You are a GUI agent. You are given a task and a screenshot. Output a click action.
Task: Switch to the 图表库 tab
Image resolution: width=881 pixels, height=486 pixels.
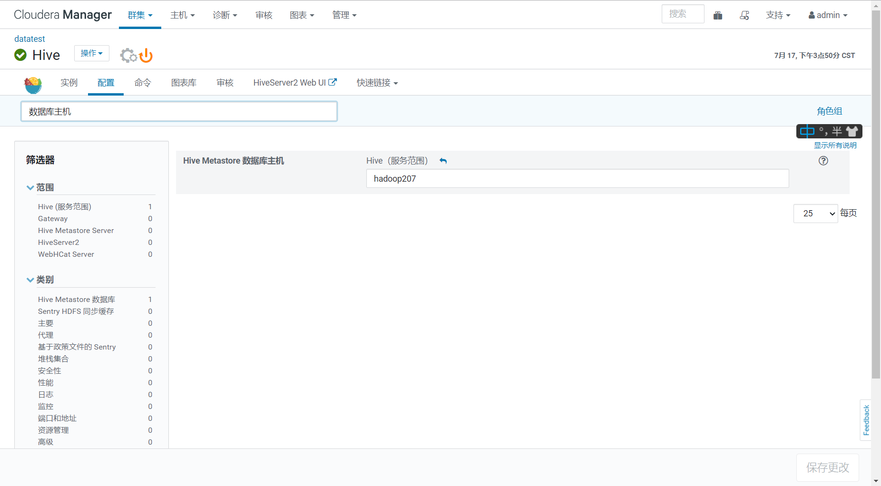coord(184,83)
